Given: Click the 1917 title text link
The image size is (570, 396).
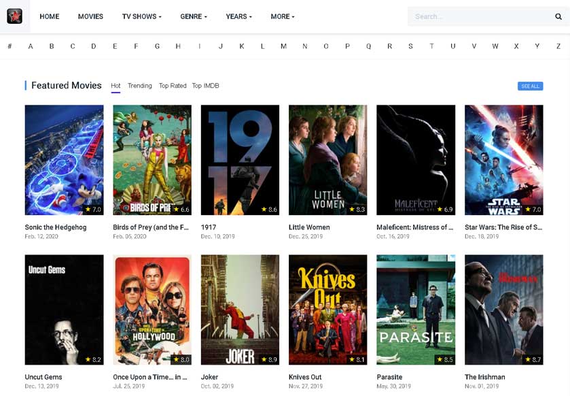Looking at the screenshot, I should (209, 227).
